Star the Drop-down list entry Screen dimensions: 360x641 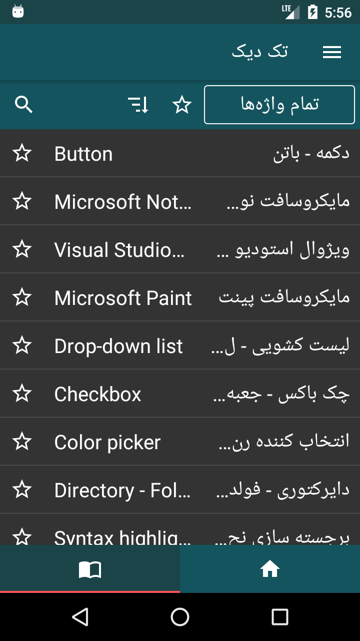22,346
